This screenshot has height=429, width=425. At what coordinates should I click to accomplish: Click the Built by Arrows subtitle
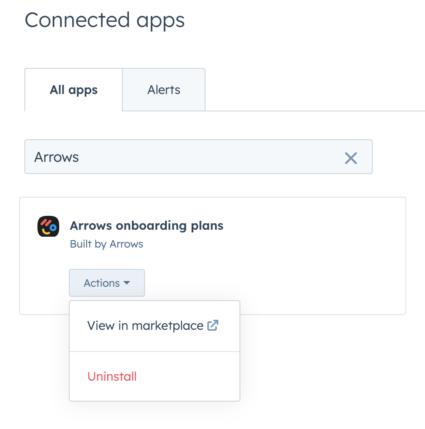click(x=106, y=244)
